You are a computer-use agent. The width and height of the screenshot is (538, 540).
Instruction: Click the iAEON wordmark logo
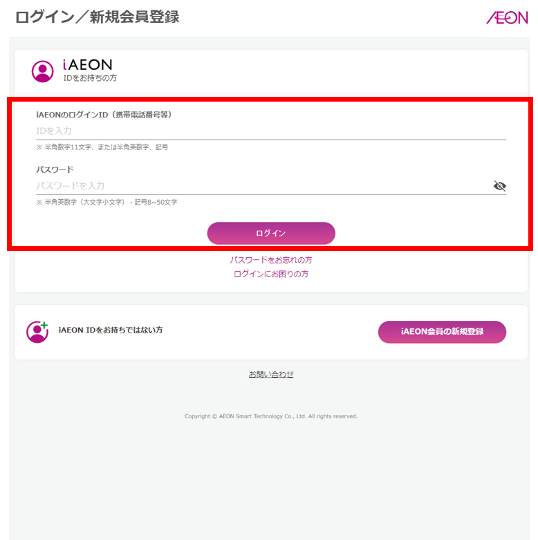coord(88,65)
